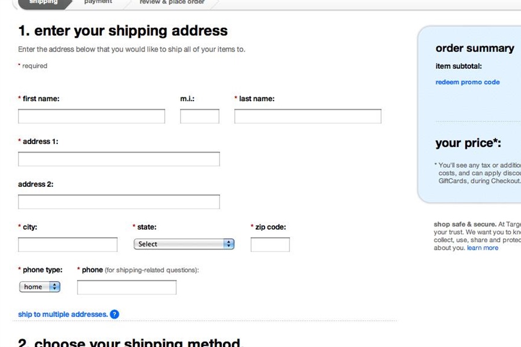This screenshot has height=347, width=521.
Task: Open the state Select dropdown
Action: (x=184, y=244)
